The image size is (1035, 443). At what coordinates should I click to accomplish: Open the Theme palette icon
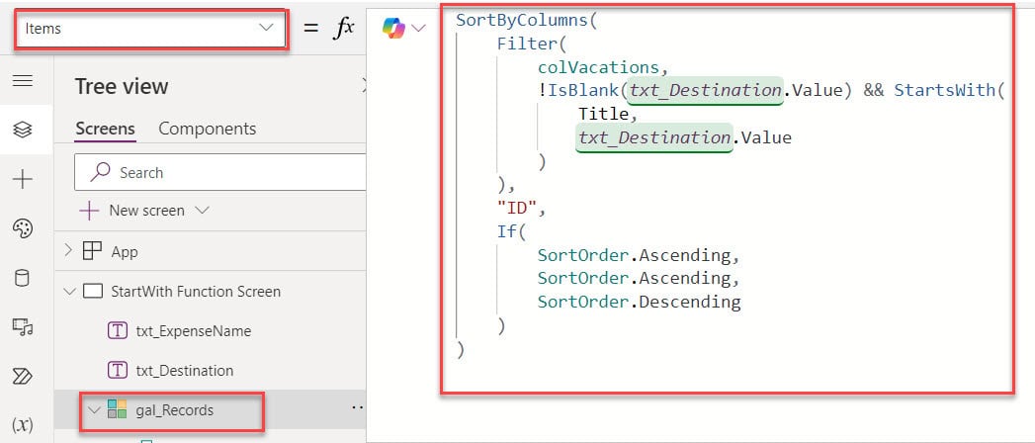22,228
